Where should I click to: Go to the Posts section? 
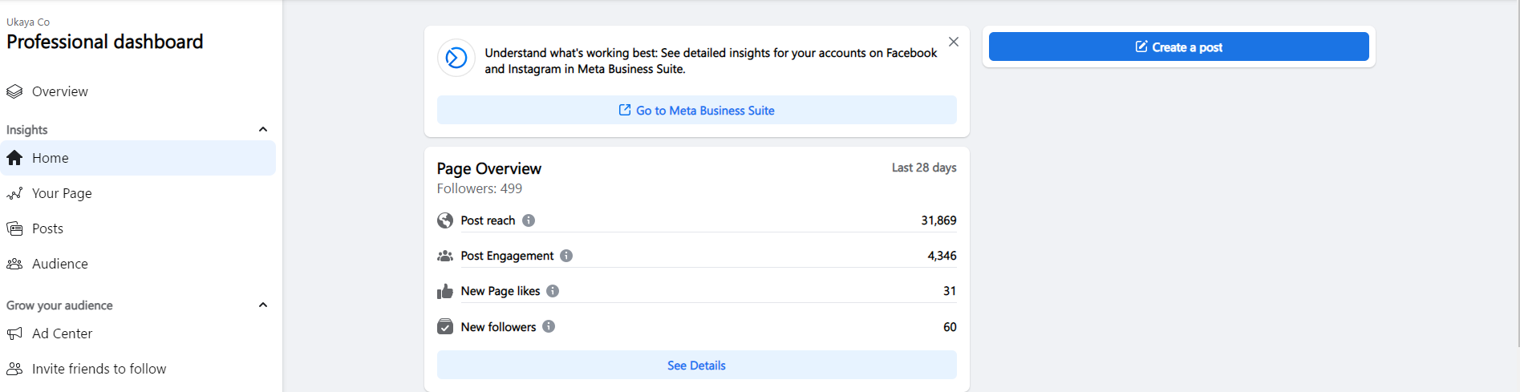point(47,228)
